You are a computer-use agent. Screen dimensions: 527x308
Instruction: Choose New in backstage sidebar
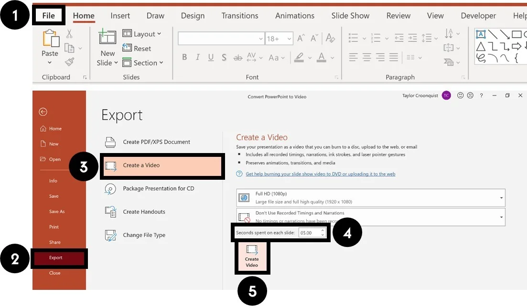point(50,144)
